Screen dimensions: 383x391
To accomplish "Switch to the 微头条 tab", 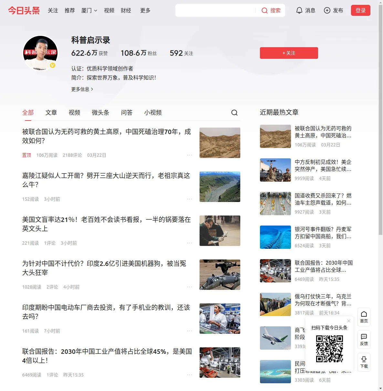I will coord(101,112).
